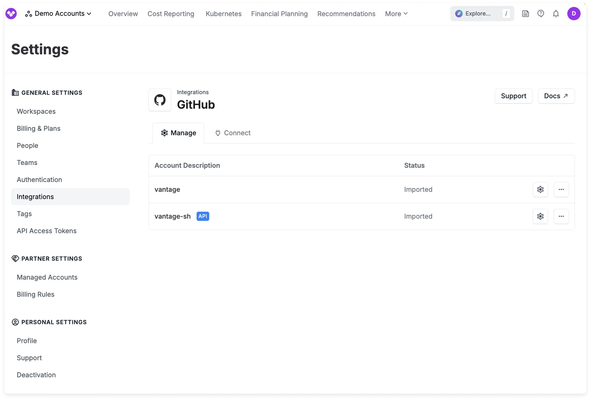This screenshot has width=591, height=400.
Task: Click the Support button near Docs
Action: coord(513,96)
